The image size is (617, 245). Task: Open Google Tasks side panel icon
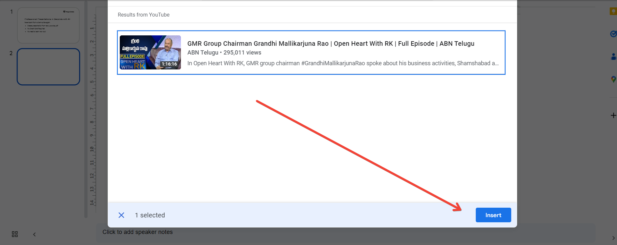click(613, 34)
